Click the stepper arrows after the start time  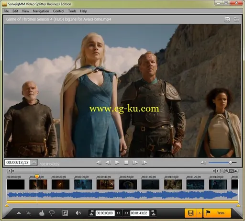118,213
